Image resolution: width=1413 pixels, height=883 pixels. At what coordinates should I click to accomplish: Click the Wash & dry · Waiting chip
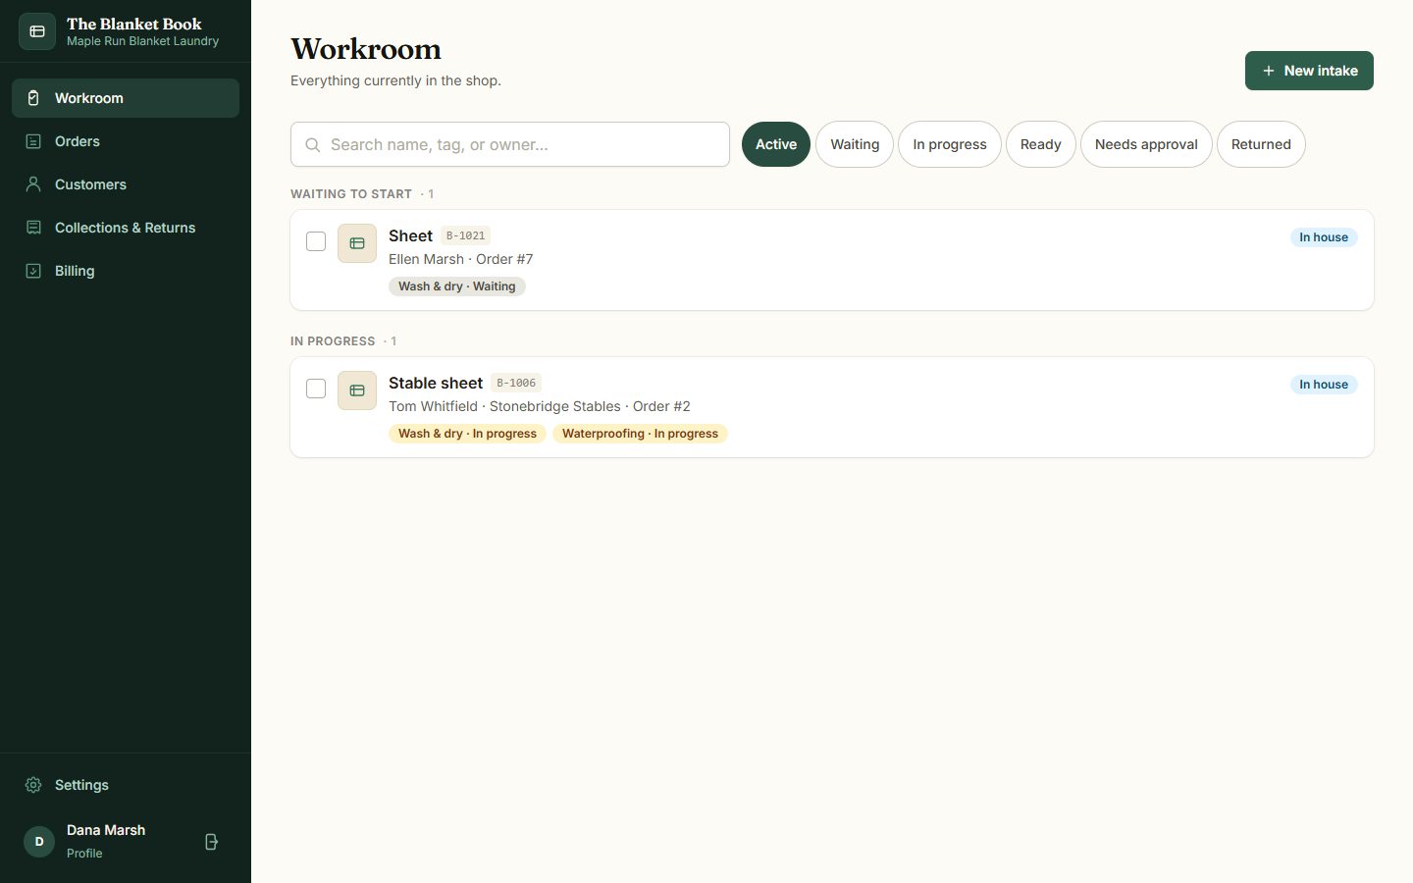(457, 286)
